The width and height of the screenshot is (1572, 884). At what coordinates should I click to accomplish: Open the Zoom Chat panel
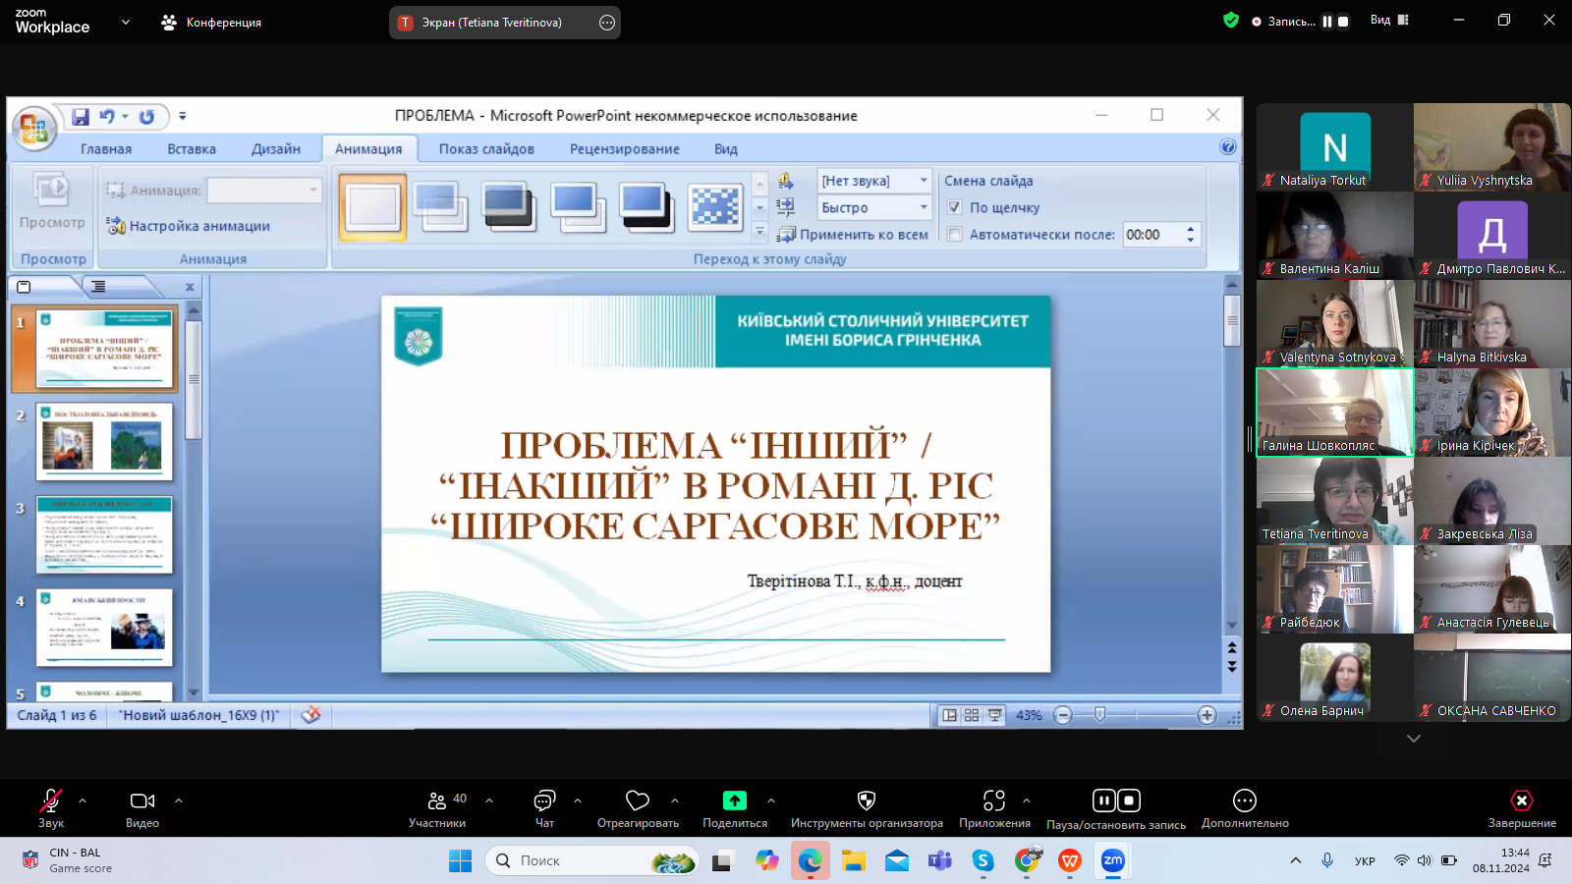pos(544,801)
